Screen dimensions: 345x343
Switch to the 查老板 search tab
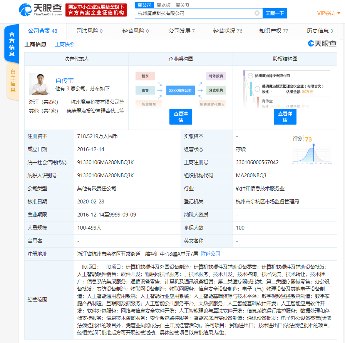coord(164,5)
